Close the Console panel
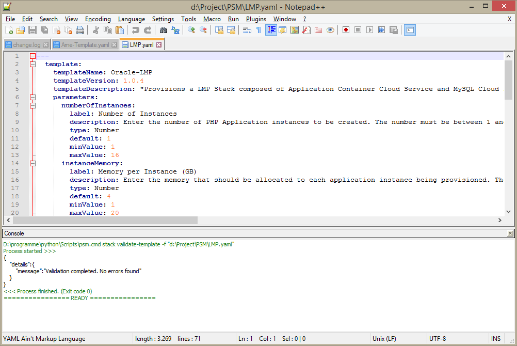This screenshot has height=346, width=517. (510, 233)
